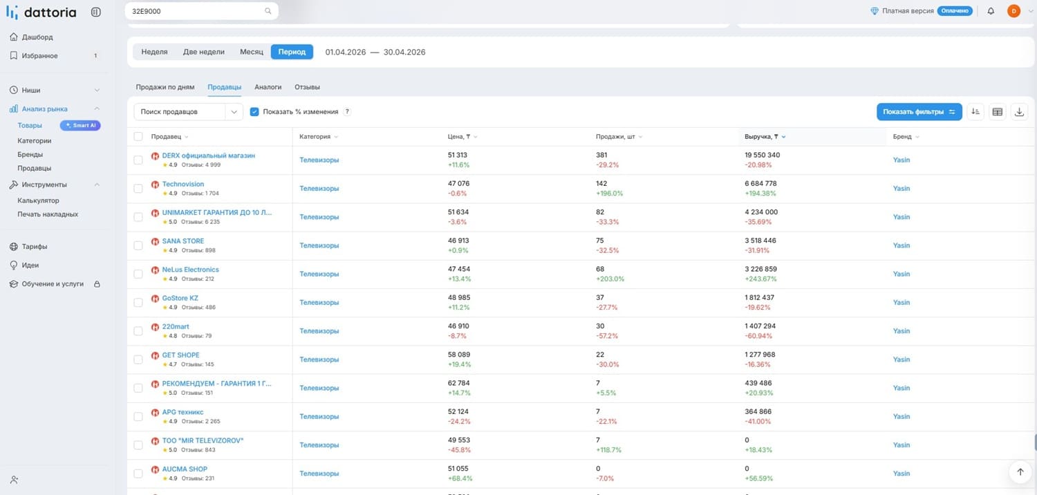Click the Показать фильтры button
This screenshot has width=1037, height=495.
[x=919, y=112]
